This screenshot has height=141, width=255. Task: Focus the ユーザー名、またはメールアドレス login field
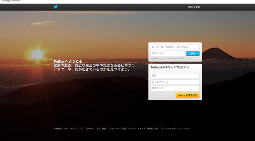click(x=175, y=47)
